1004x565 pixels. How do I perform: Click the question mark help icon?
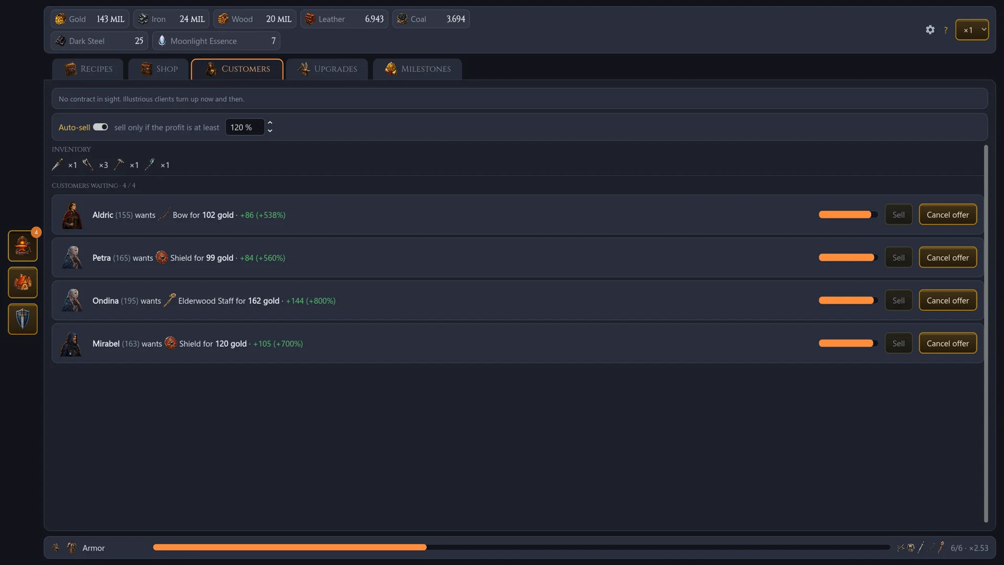(945, 30)
